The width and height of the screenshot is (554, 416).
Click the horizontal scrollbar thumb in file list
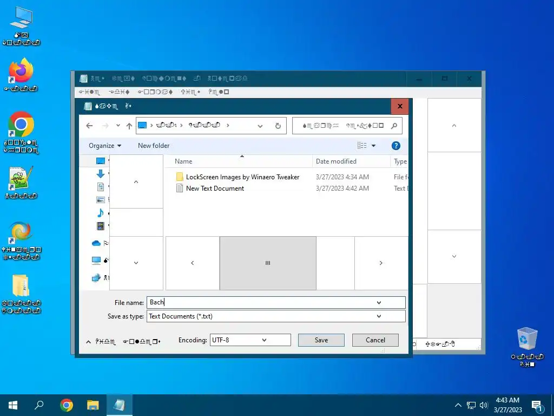(x=268, y=263)
